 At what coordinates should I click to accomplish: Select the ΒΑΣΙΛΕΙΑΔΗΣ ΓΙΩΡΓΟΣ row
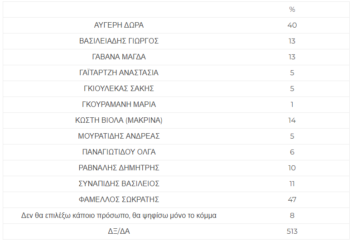176,41
